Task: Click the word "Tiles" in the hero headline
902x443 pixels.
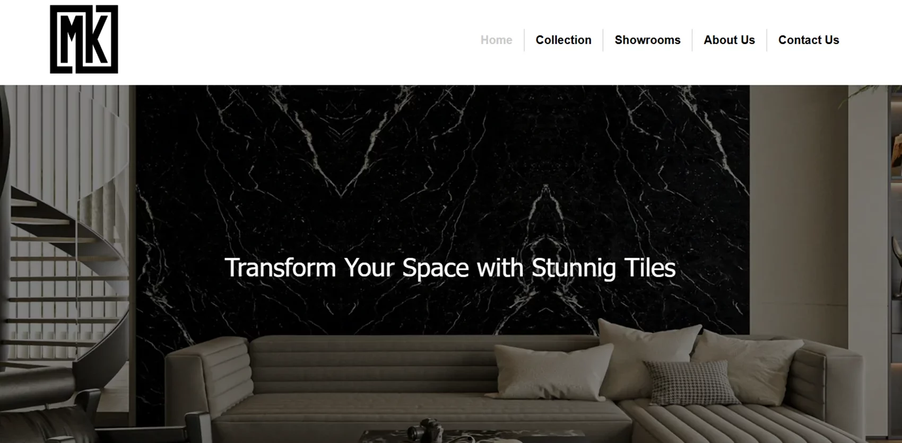Action: pos(650,268)
